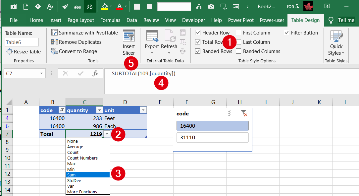Click the Open in Browser icon

(183, 42)
